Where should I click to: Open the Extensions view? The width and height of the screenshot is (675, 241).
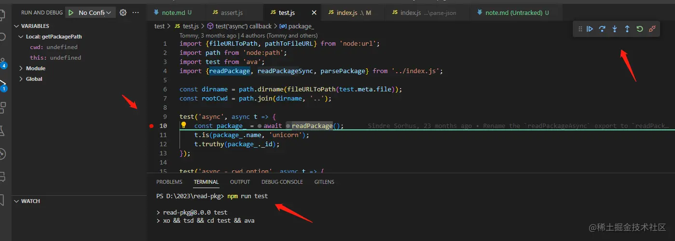3,107
